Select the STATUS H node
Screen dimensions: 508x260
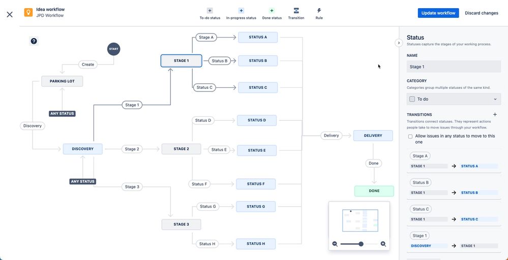[256, 244]
